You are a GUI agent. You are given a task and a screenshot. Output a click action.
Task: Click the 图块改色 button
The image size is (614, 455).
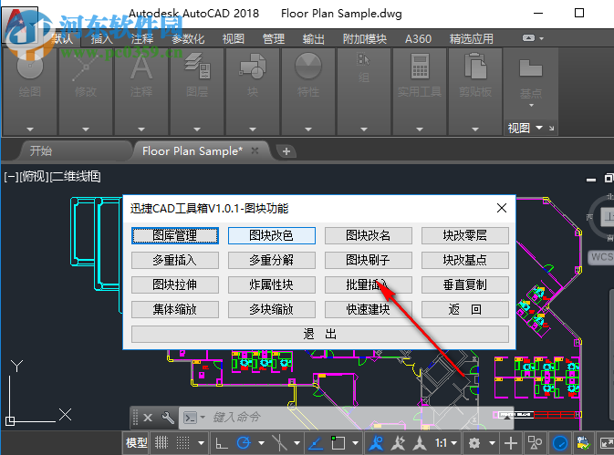pyautogui.click(x=272, y=235)
